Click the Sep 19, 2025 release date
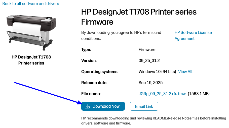 point(150,83)
